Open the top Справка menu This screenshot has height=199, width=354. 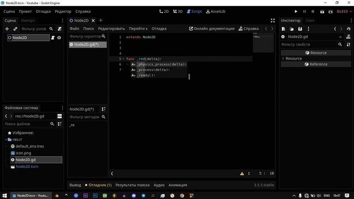(x=83, y=11)
